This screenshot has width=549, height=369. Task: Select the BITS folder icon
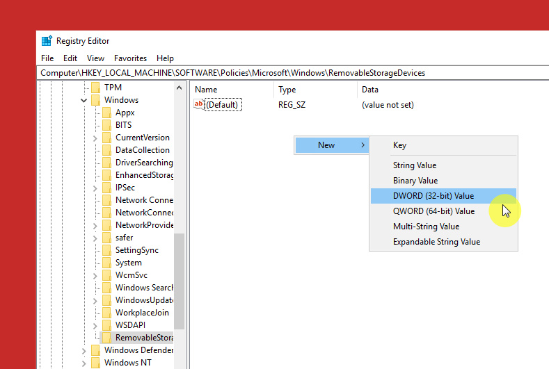[x=106, y=125]
